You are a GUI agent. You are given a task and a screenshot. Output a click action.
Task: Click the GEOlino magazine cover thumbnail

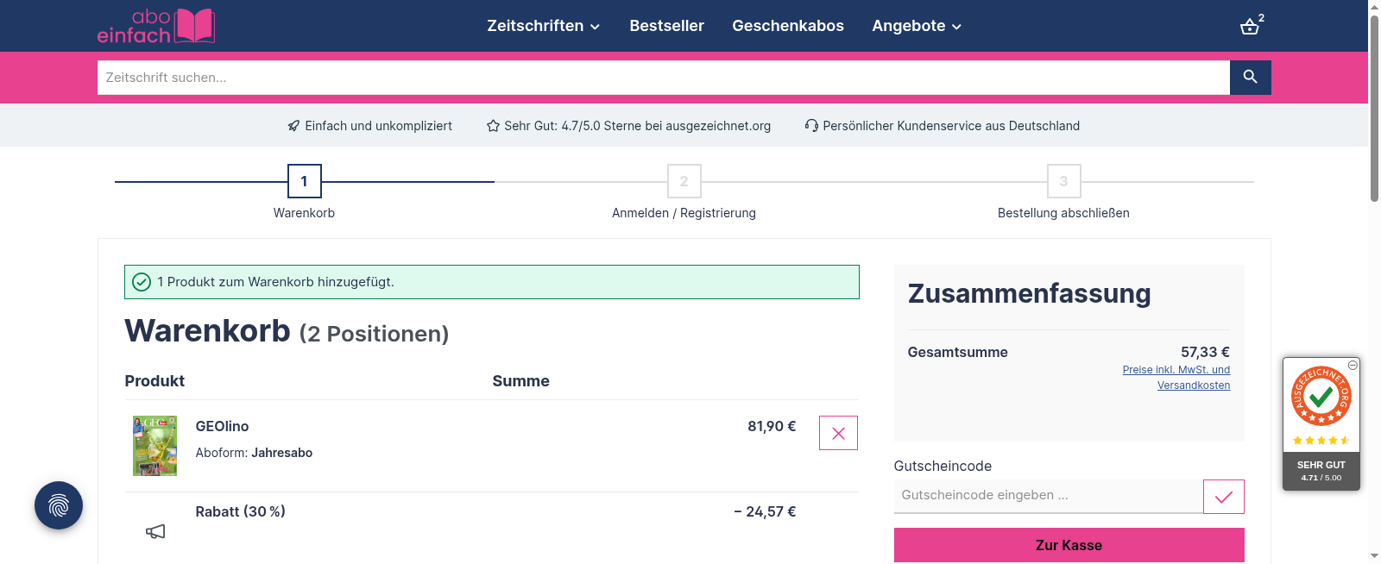pos(154,446)
